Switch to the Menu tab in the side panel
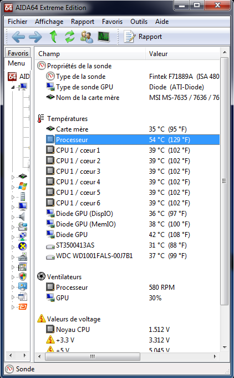The height and width of the screenshot is (378, 234). [17, 63]
